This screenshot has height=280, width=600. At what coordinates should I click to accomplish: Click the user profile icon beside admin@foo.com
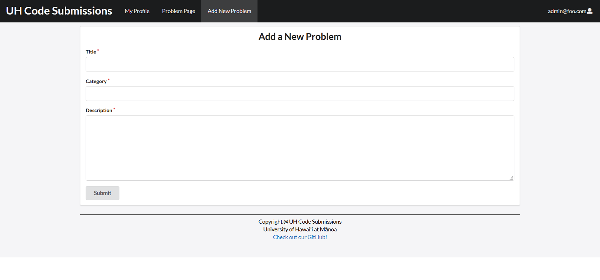[590, 11]
